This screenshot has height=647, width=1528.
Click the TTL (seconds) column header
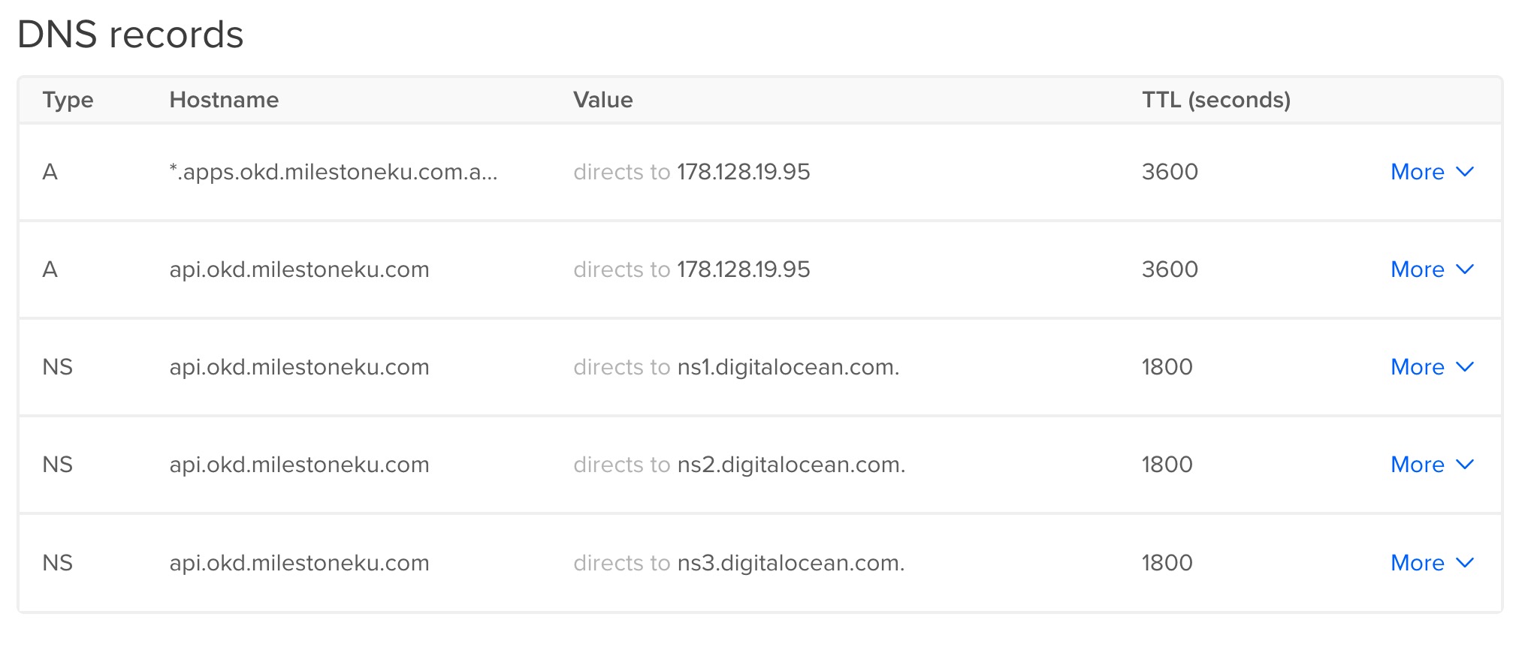(1216, 100)
